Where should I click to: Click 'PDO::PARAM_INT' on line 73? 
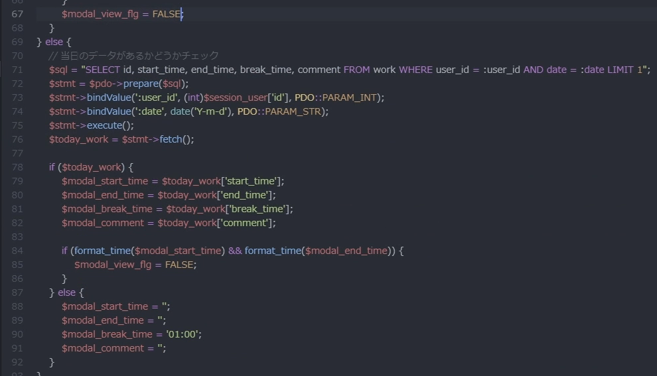point(336,97)
